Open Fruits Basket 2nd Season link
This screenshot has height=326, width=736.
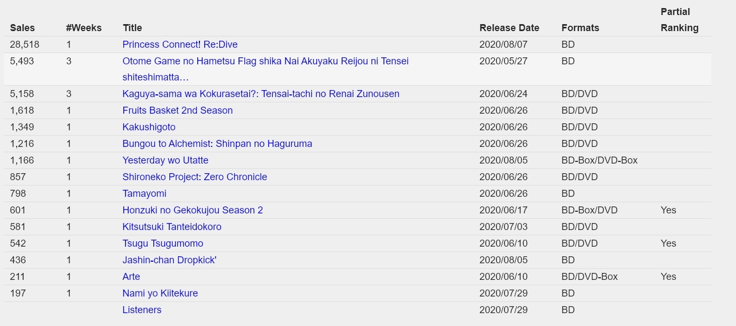(177, 110)
